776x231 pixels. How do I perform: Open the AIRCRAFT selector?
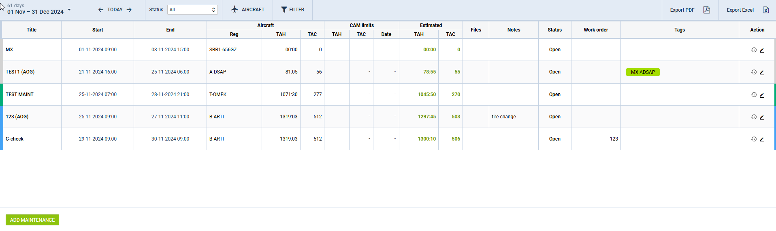pos(248,9)
